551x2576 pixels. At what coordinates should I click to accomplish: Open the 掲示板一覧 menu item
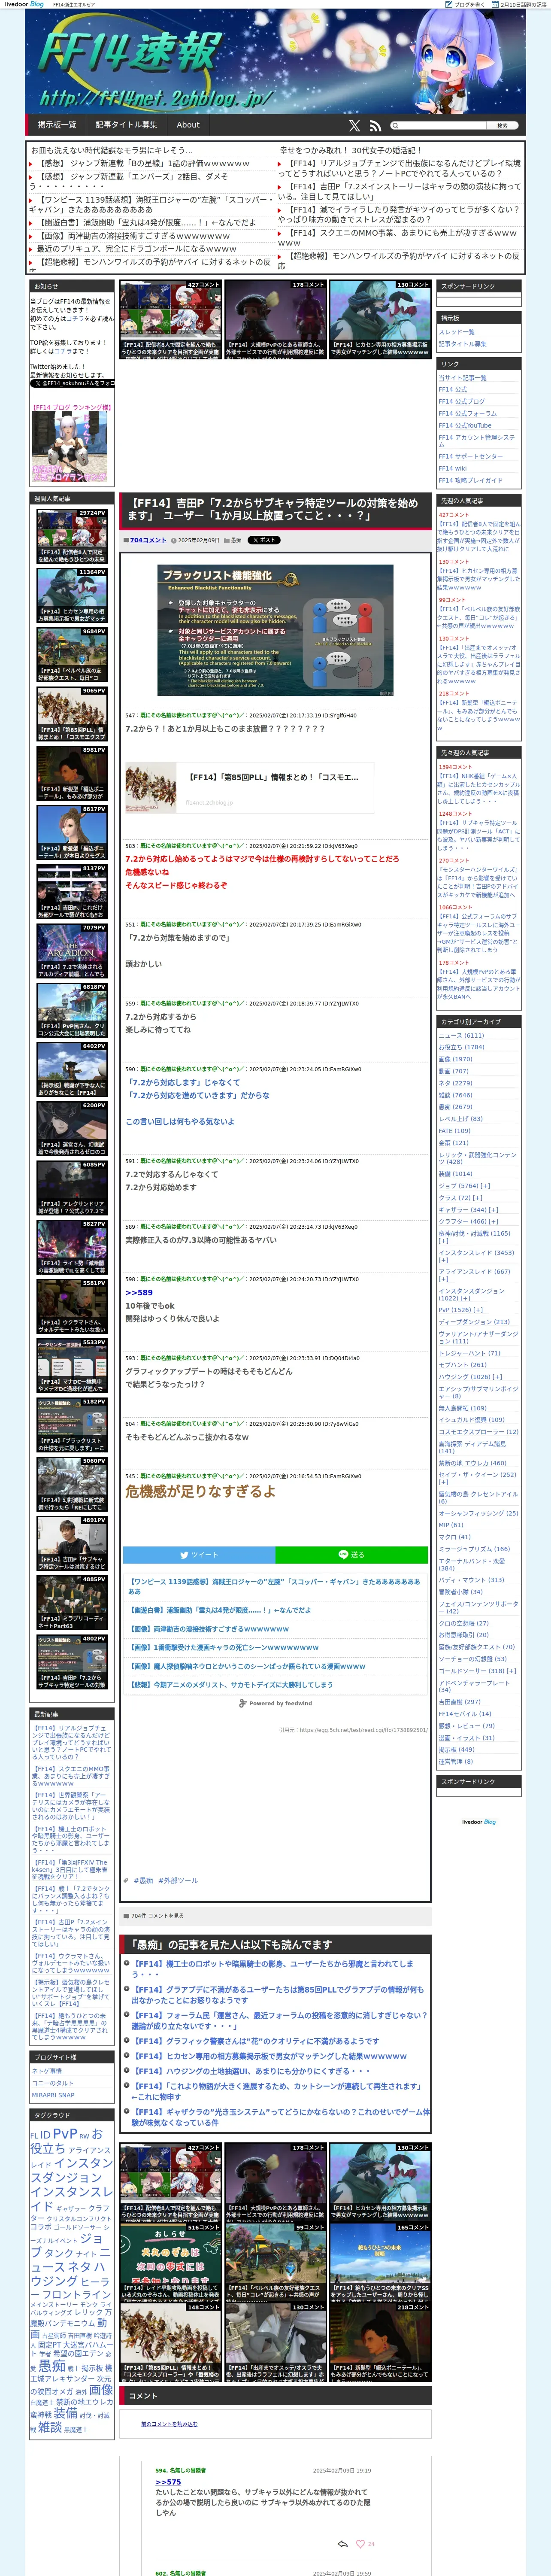pyautogui.click(x=57, y=125)
